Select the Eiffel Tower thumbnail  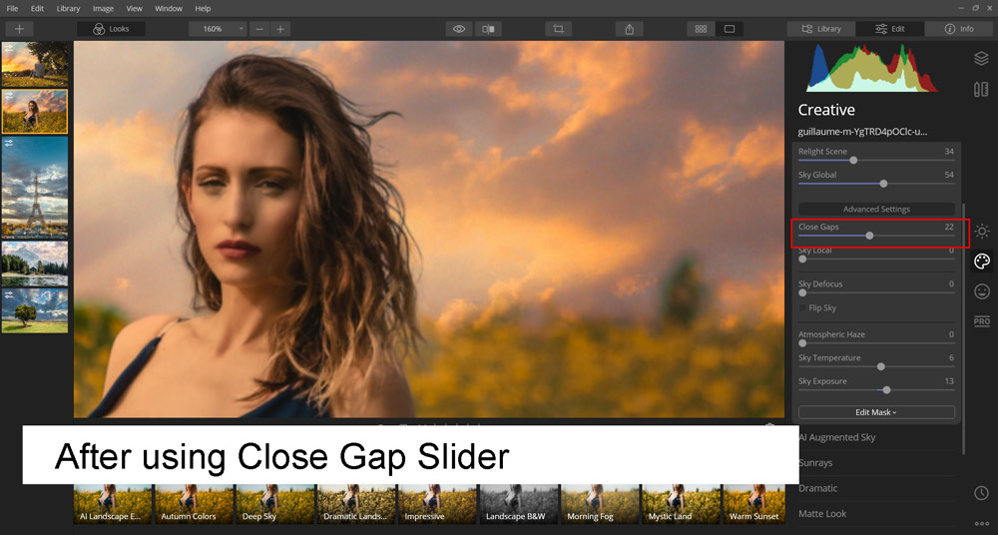pyautogui.click(x=34, y=188)
